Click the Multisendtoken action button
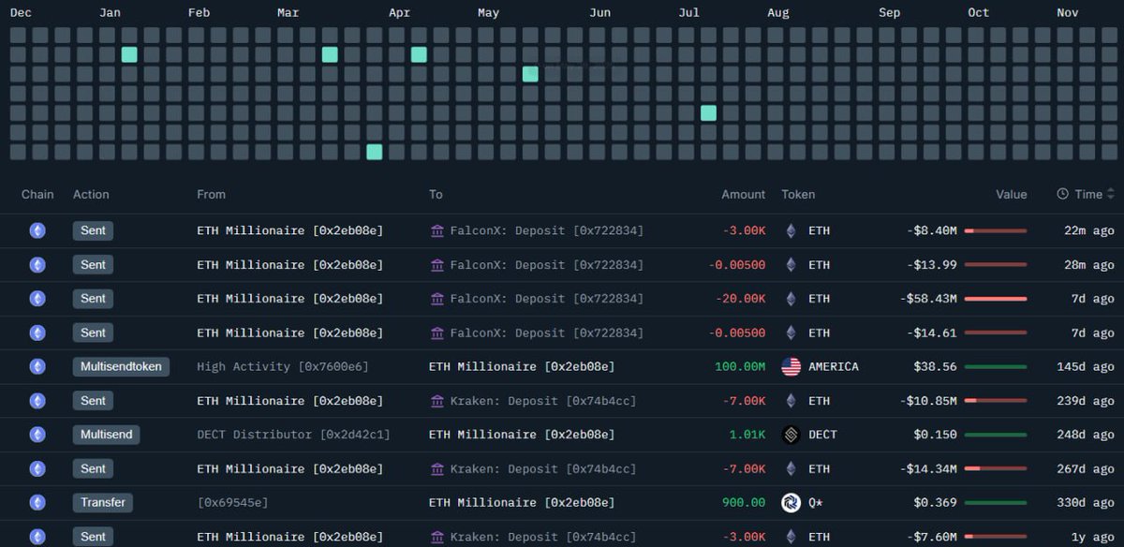Image resolution: width=1124 pixels, height=547 pixels. 121,366
